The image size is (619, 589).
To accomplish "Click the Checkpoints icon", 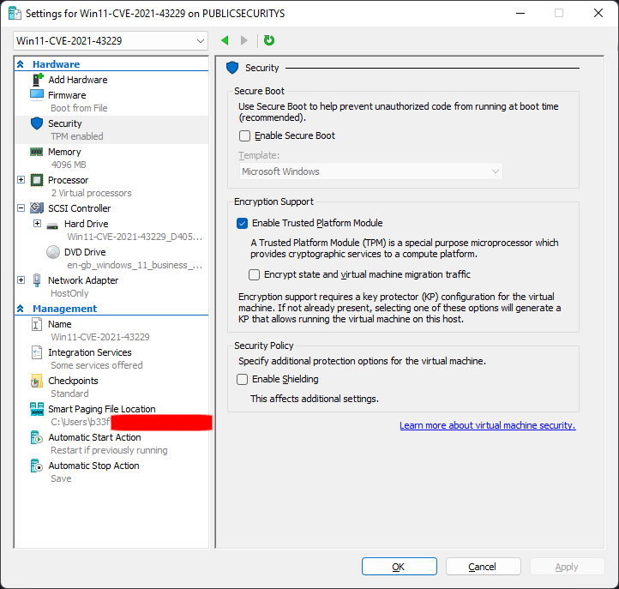I will 37,381.
